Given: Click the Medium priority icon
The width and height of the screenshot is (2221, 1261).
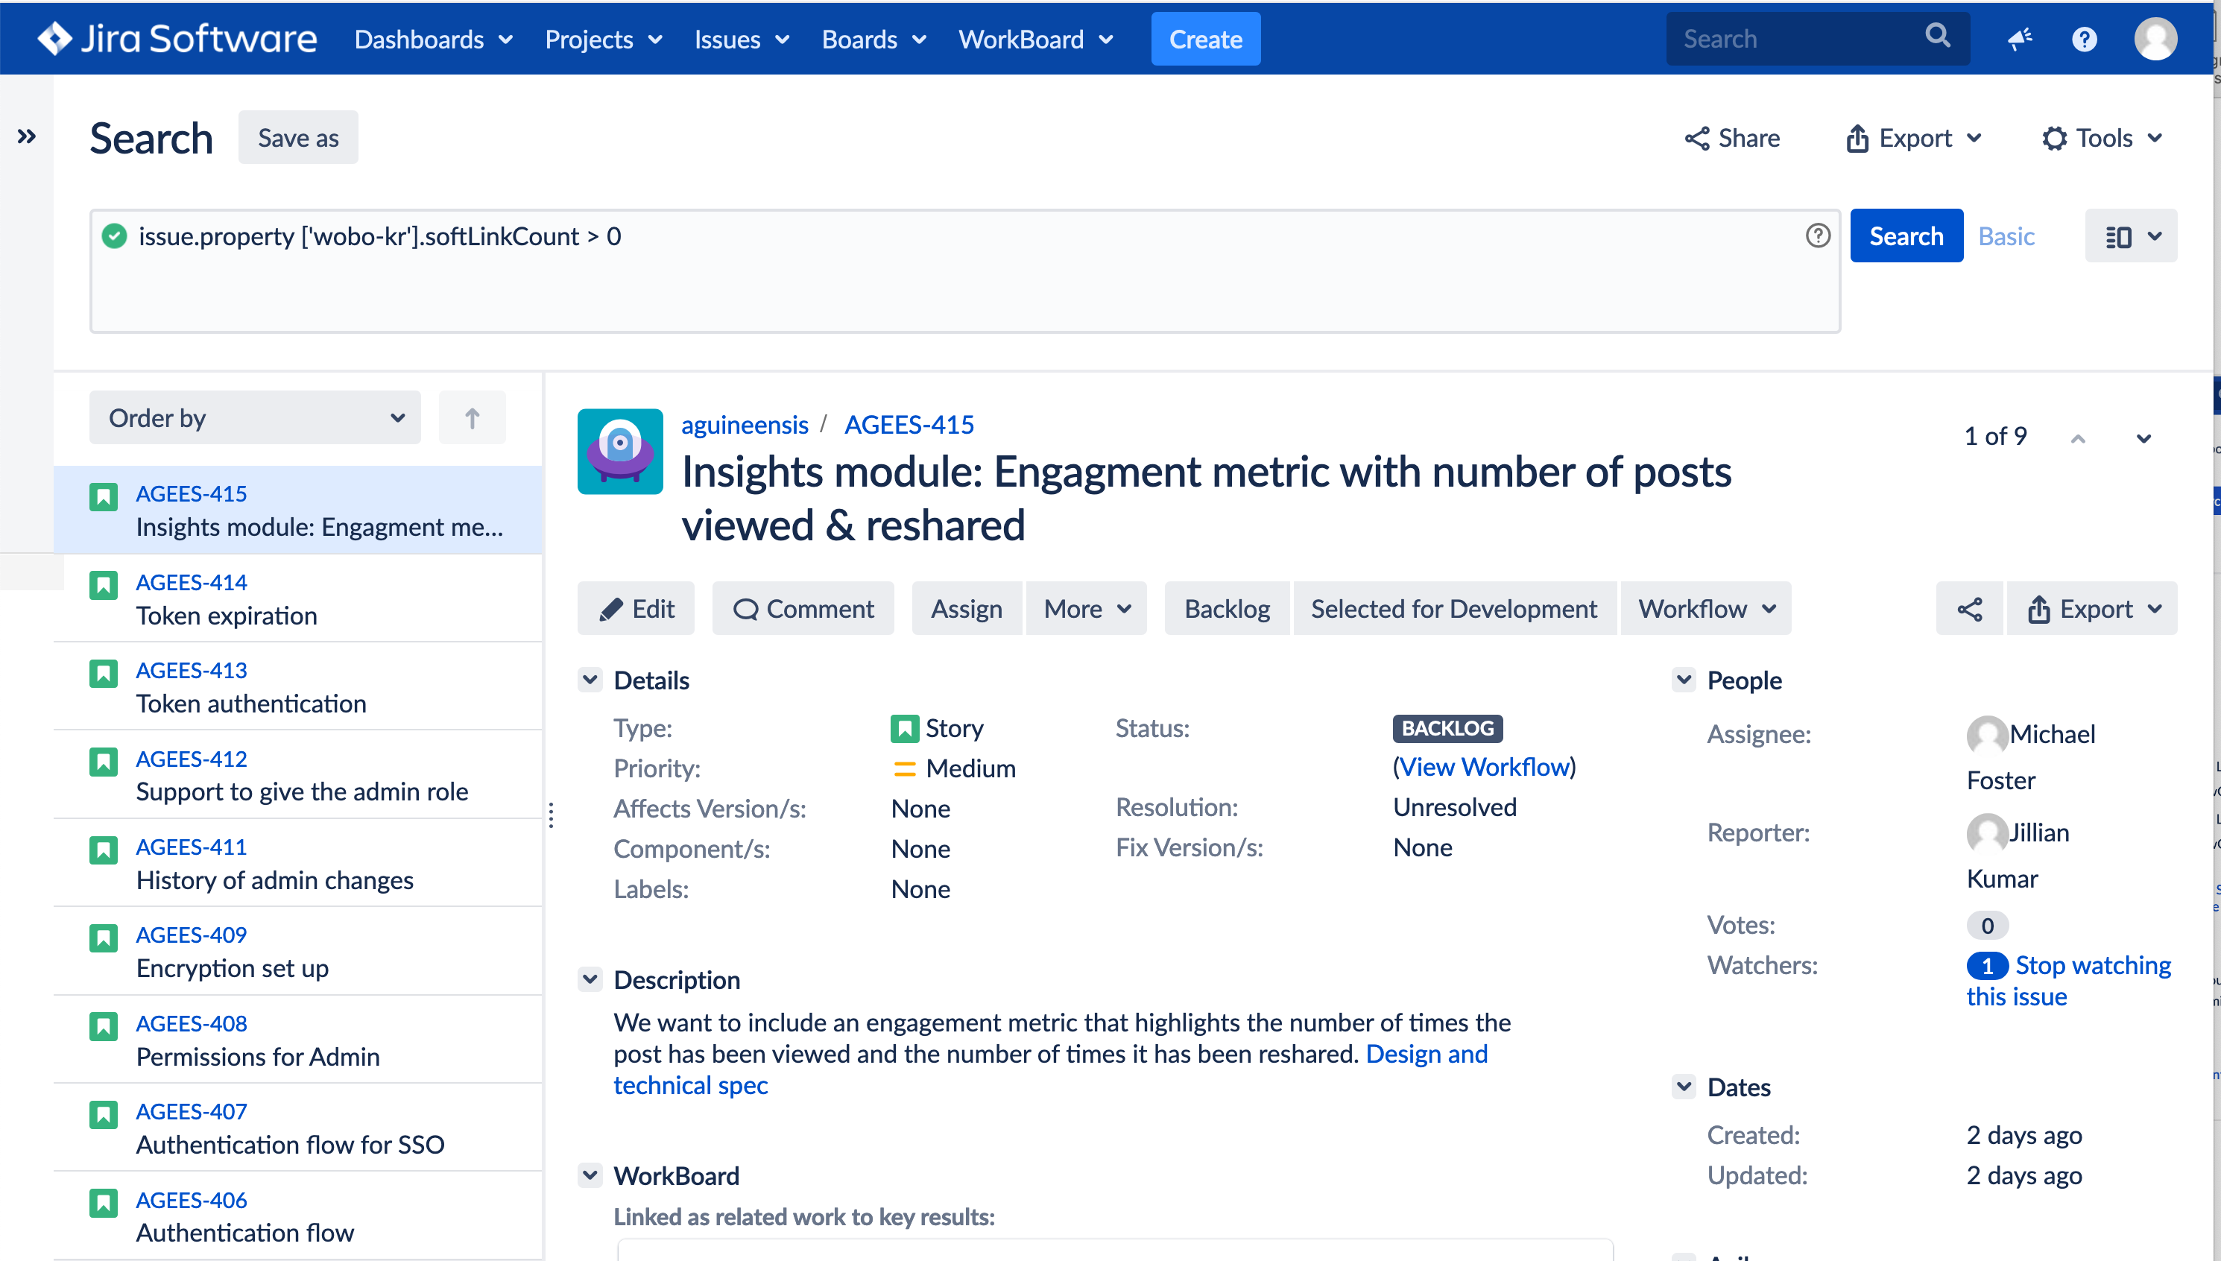Looking at the screenshot, I should [904, 769].
